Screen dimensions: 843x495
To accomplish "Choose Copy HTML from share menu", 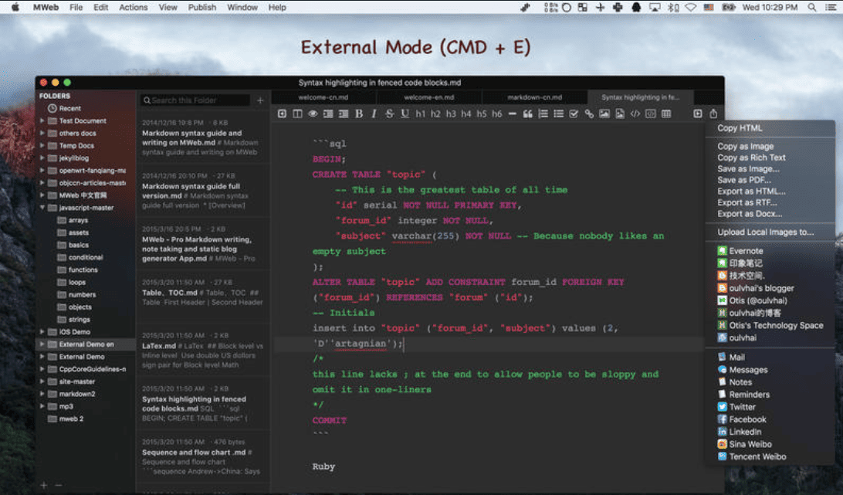I will 740,128.
